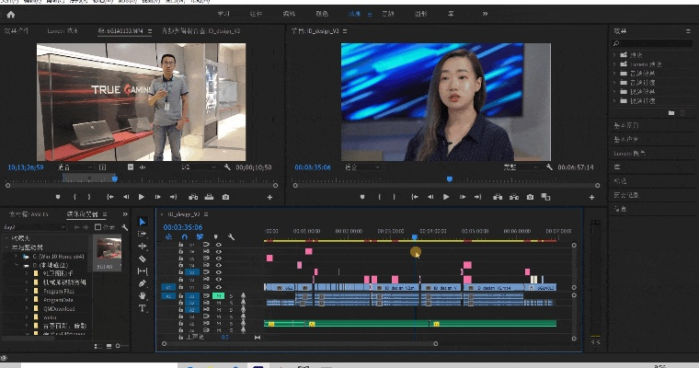Choose the Hand tool in the toolbar
Image resolution: width=699 pixels, height=368 pixels.
pyautogui.click(x=143, y=296)
